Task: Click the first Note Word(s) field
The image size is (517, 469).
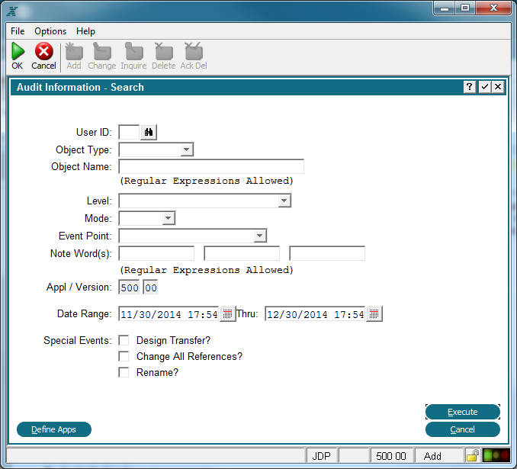Action: coord(156,253)
